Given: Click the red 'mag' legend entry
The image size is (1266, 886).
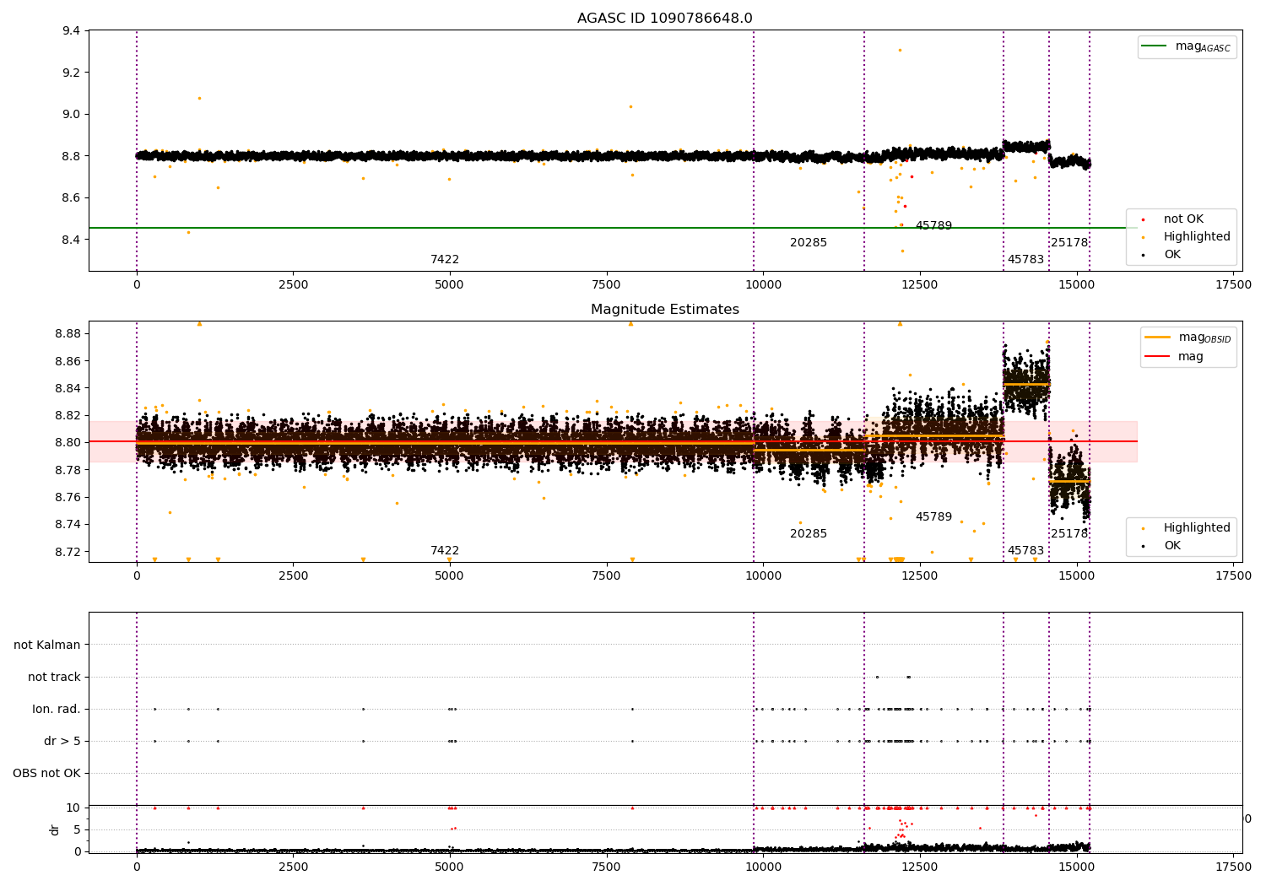Looking at the screenshot, I should click(1191, 357).
